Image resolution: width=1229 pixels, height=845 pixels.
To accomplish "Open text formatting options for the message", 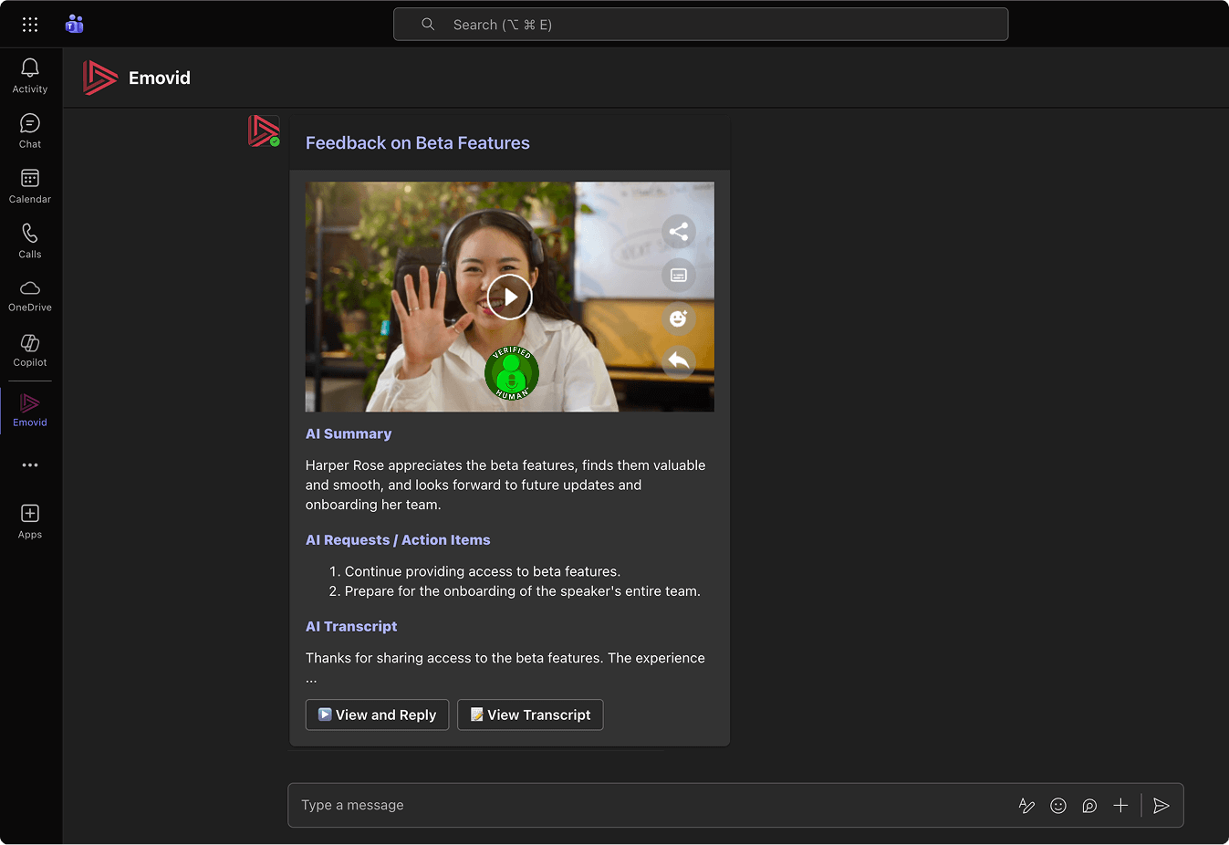I will [x=1026, y=805].
